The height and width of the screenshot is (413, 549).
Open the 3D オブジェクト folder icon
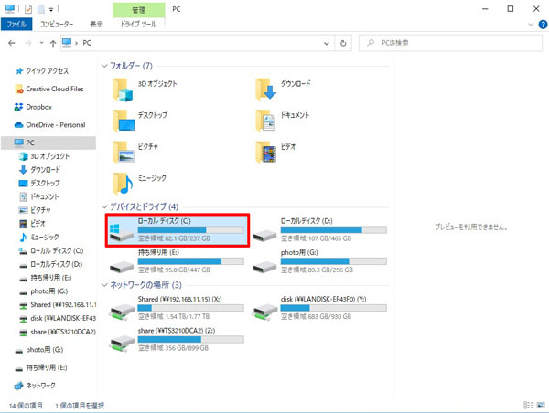123,90
